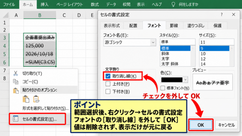Select size 10 in the list
The image size is (242, 136).
click(x=214, y=54)
